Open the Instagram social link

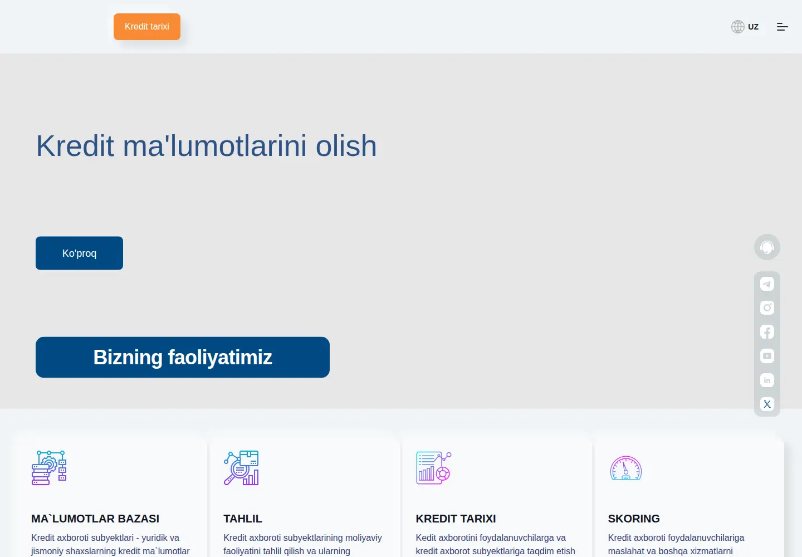pos(767,308)
